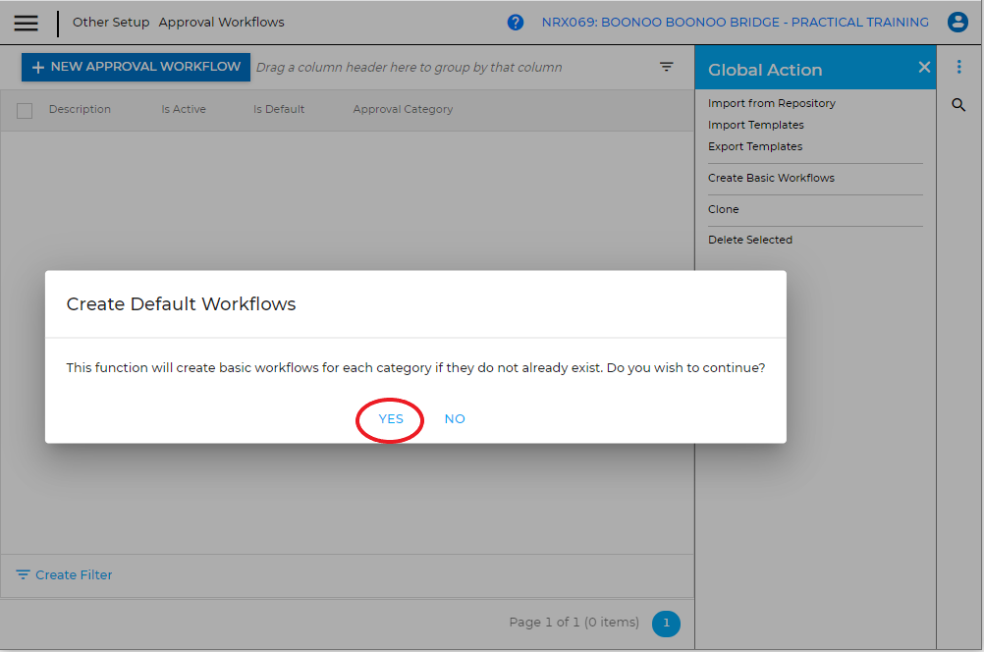This screenshot has width=984, height=652.
Task: Click the Create Filter funnel icon
Action: coord(23,574)
